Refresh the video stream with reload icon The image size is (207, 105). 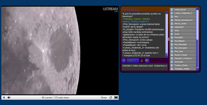click(x=111, y=97)
